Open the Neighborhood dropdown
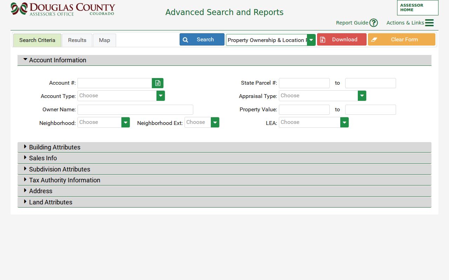Screen dimensions: 449x280 click(x=103, y=122)
